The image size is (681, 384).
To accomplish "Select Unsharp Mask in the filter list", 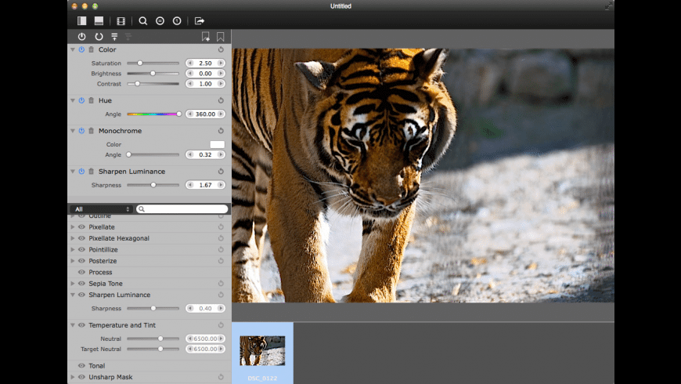I will coord(110,377).
